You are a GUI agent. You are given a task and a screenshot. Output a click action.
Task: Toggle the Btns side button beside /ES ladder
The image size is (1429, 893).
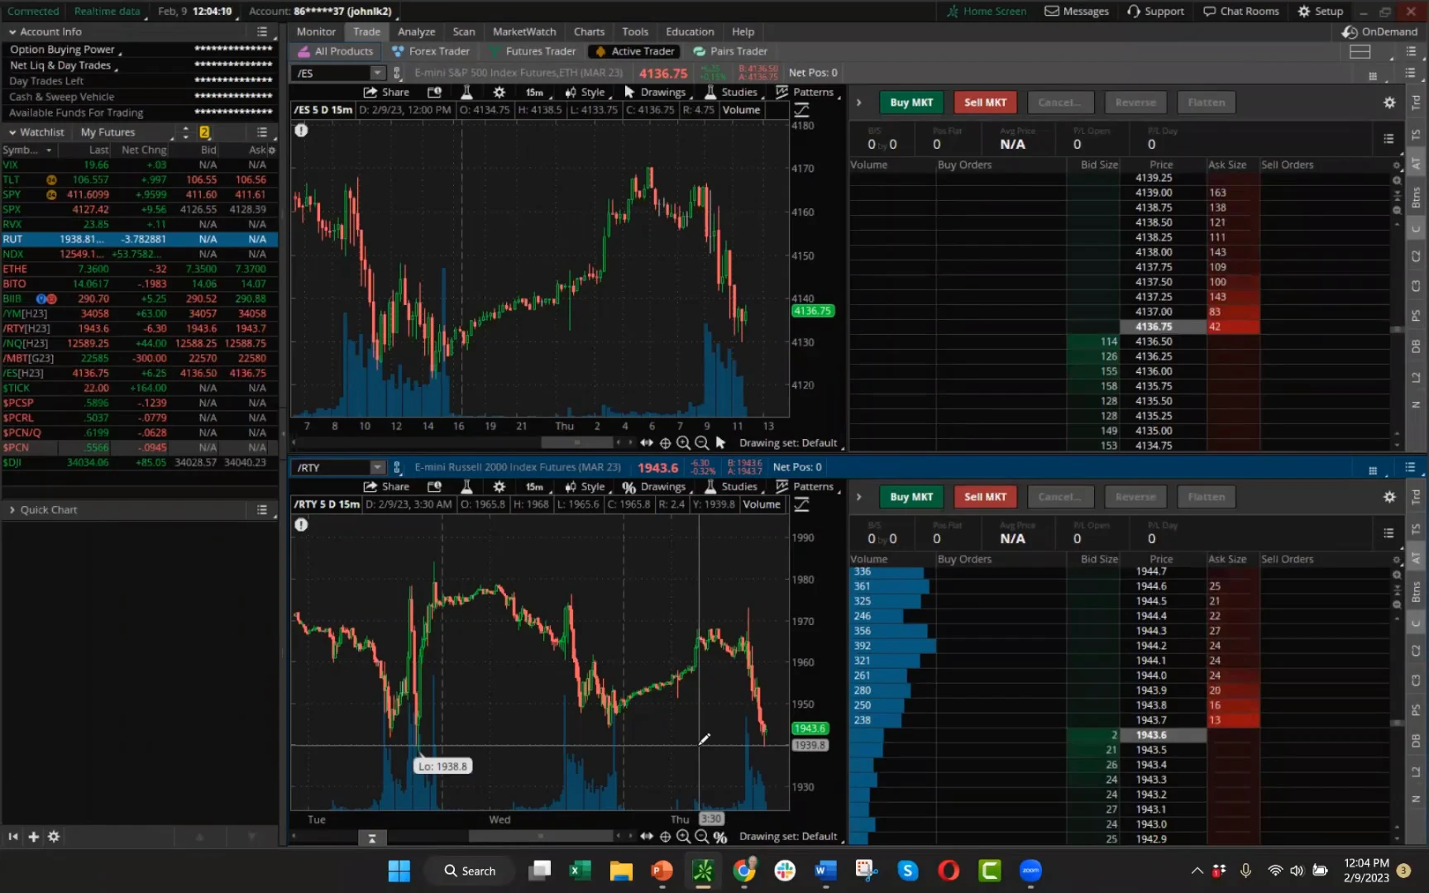(1416, 196)
